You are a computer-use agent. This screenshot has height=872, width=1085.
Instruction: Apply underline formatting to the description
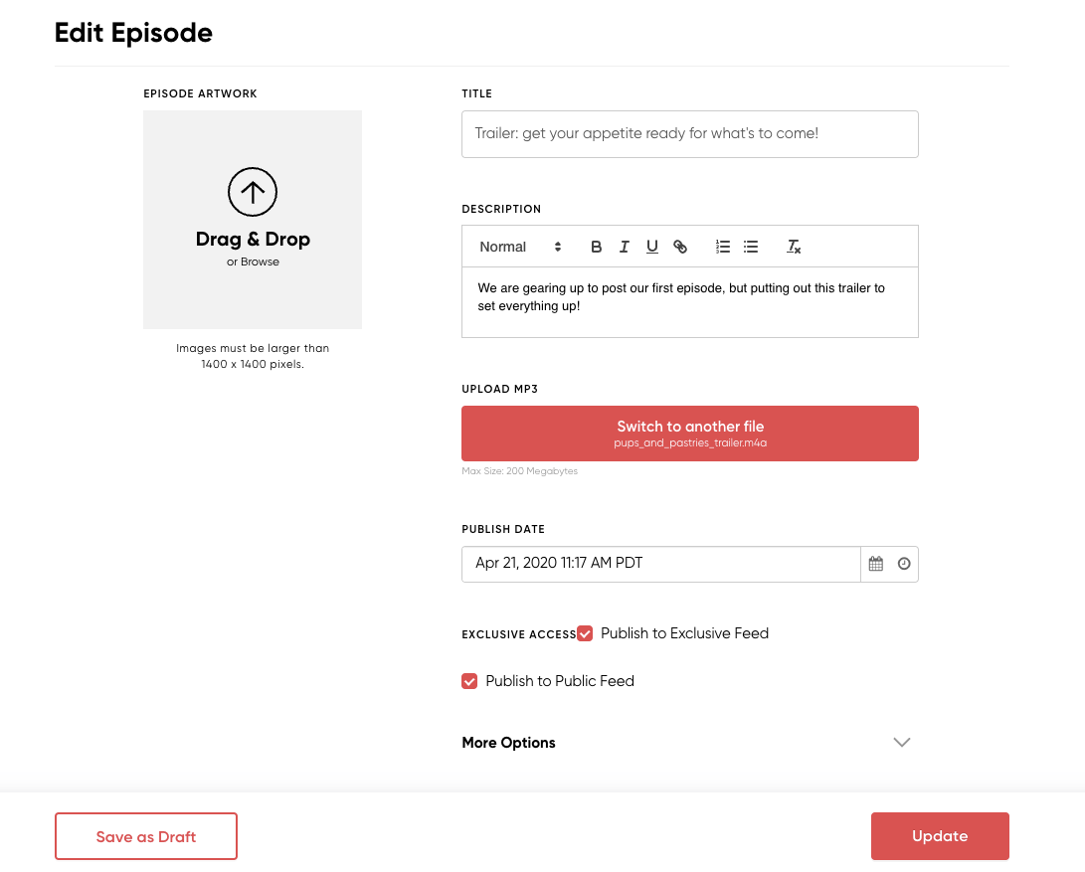pos(651,246)
